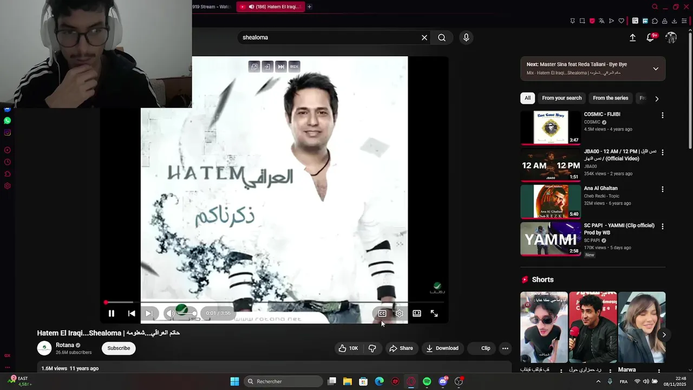Open a new browser tab

(x=309, y=6)
